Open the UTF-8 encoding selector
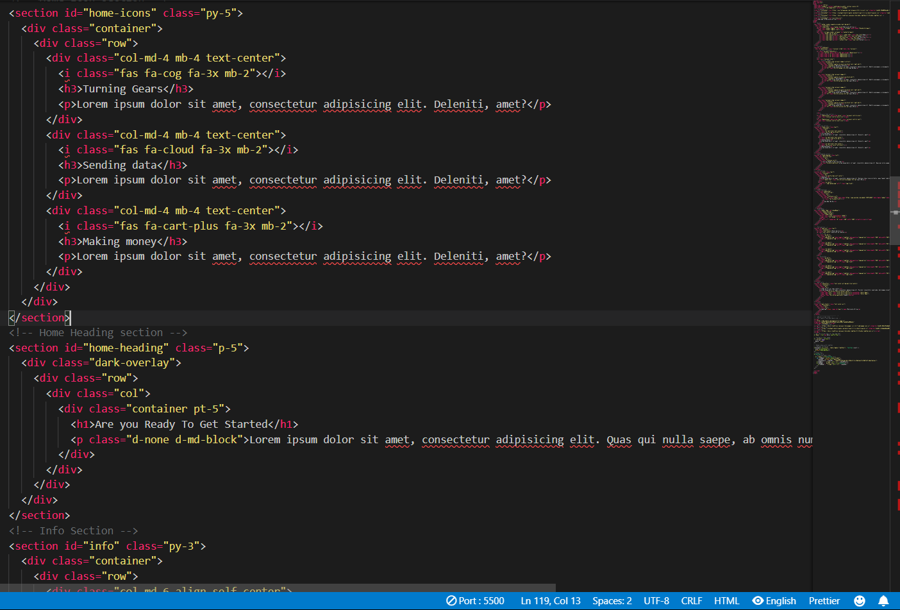Viewport: 900px width, 610px height. 656,601
